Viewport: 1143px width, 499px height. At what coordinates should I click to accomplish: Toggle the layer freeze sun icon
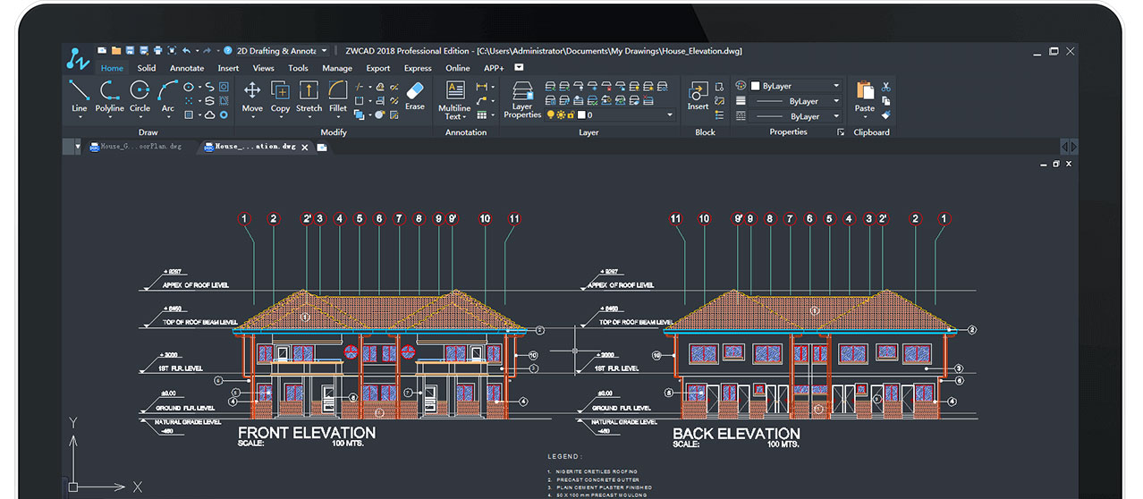point(561,115)
